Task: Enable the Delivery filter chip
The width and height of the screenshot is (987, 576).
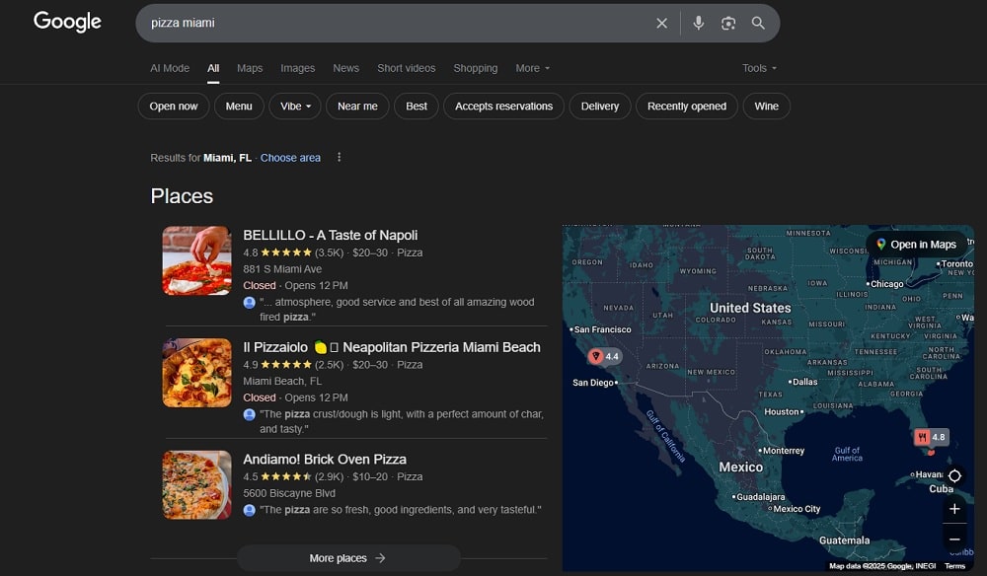Action: click(x=599, y=107)
